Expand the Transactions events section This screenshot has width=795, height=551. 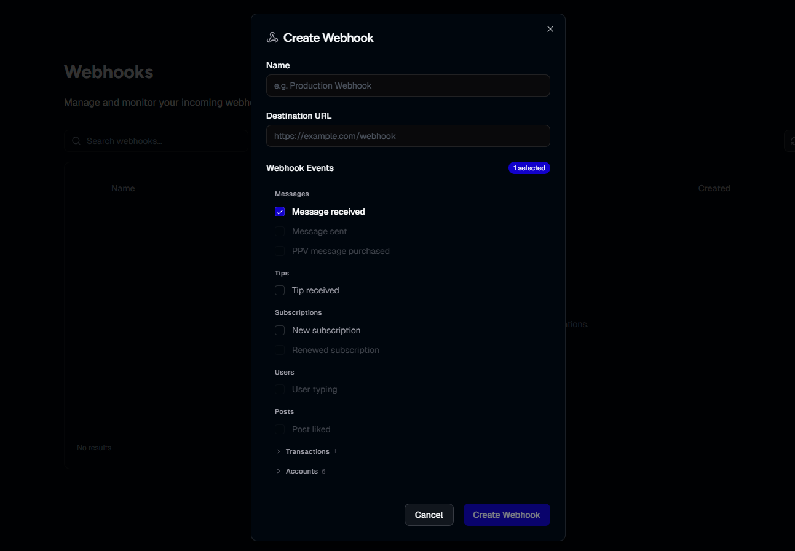click(x=307, y=451)
